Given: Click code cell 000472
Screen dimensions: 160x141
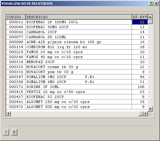Looking at the screenshot, I should [16, 107].
